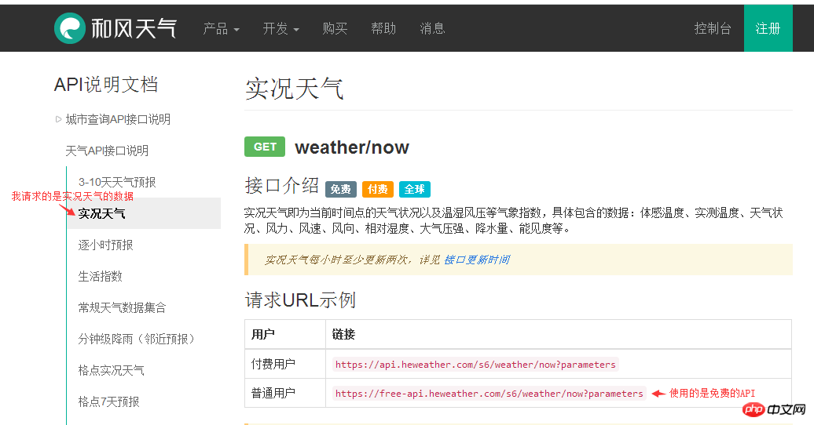This screenshot has height=425, width=814.
Task: Click the green GET method badge
Action: pos(265,147)
